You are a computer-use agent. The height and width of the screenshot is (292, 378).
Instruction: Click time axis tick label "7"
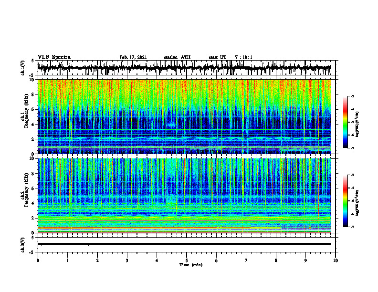pos(246,261)
